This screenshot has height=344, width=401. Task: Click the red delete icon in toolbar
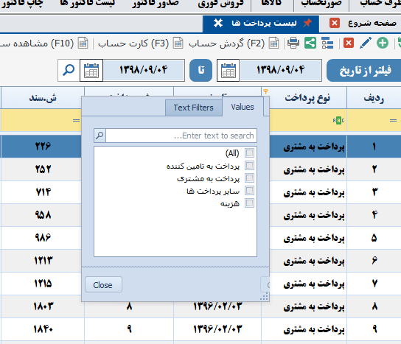[349, 43]
